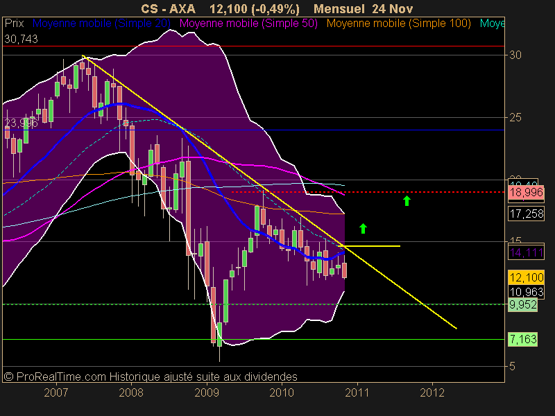The width and height of the screenshot is (555, 416).
Task: Click the "2007" year label on time axis
Action: click(56, 392)
